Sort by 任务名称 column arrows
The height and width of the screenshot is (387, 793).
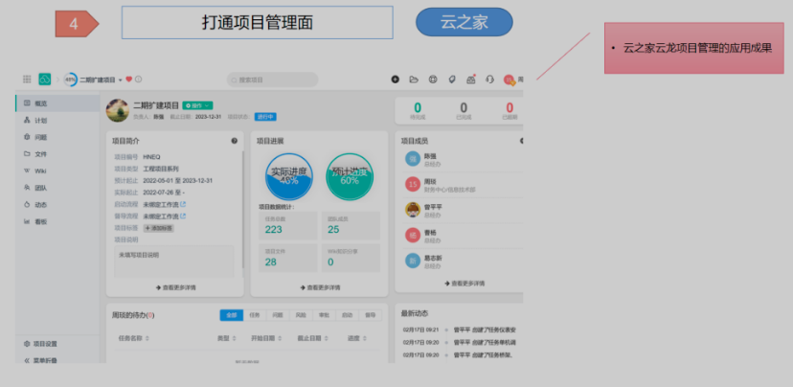(x=147, y=338)
